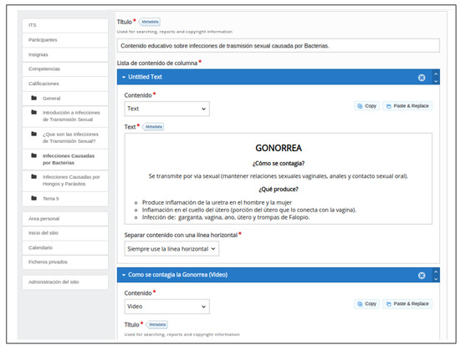Viewport: 460px width, 350px height.
Task: Click the ¿Cómo se contagia? subheading
Action: point(279,164)
